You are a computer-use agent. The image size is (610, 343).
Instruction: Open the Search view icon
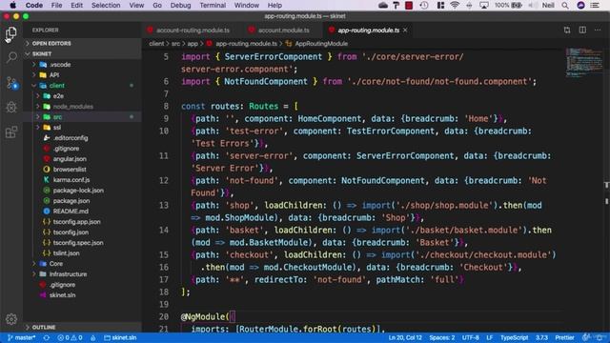(x=11, y=57)
